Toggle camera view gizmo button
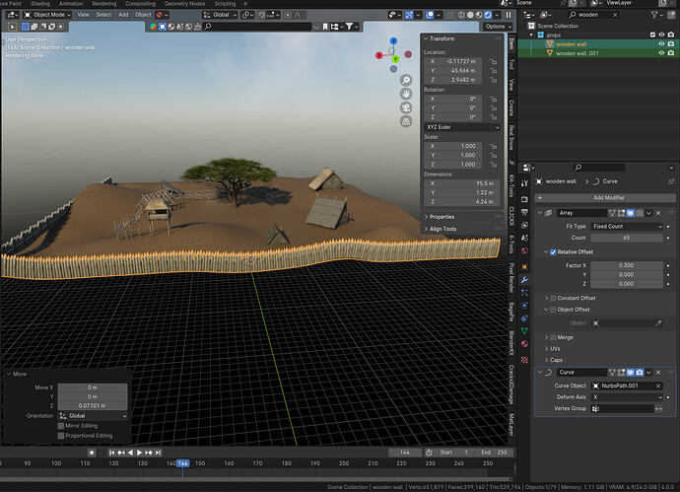Image resolution: width=680 pixels, height=492 pixels. click(x=406, y=107)
